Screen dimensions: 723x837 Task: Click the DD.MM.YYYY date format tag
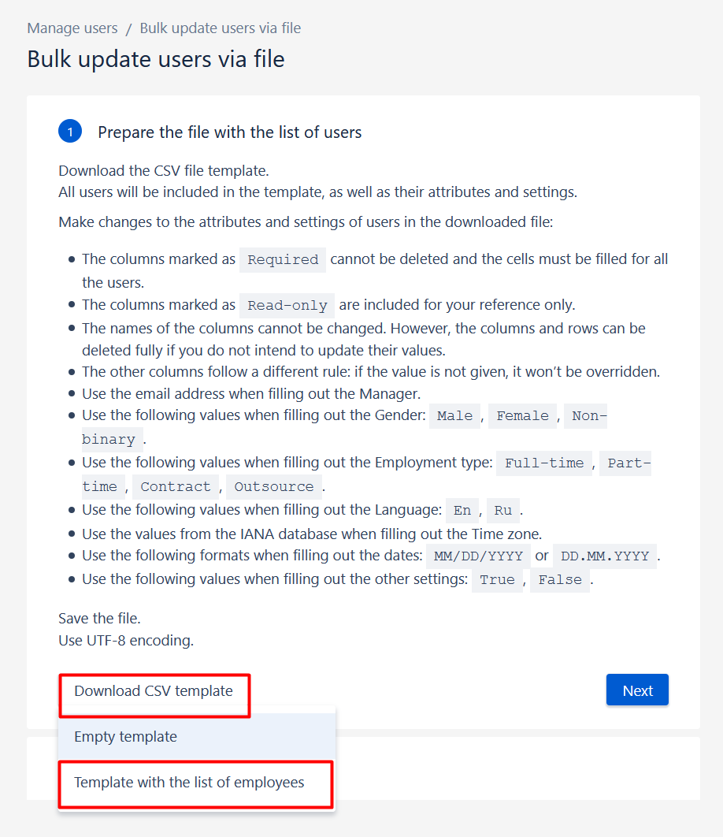(x=605, y=556)
